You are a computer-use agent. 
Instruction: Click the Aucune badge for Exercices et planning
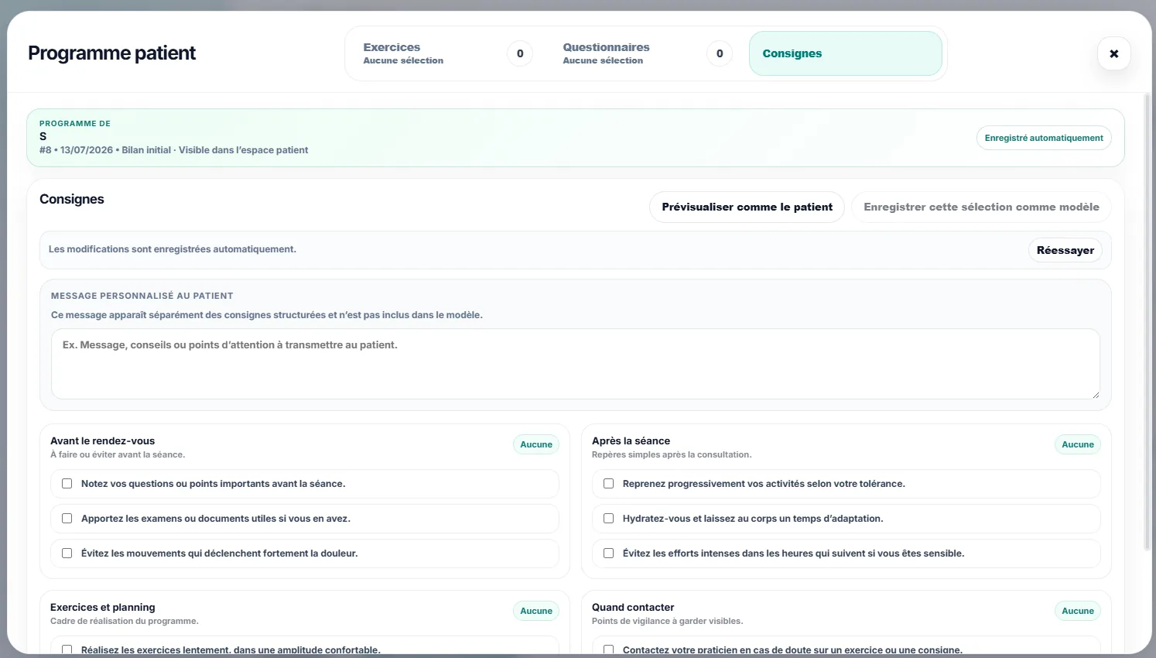click(x=536, y=611)
